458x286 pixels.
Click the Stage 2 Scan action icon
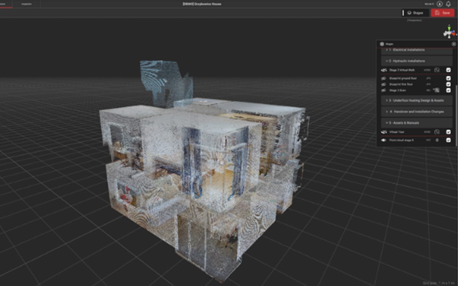click(x=436, y=90)
